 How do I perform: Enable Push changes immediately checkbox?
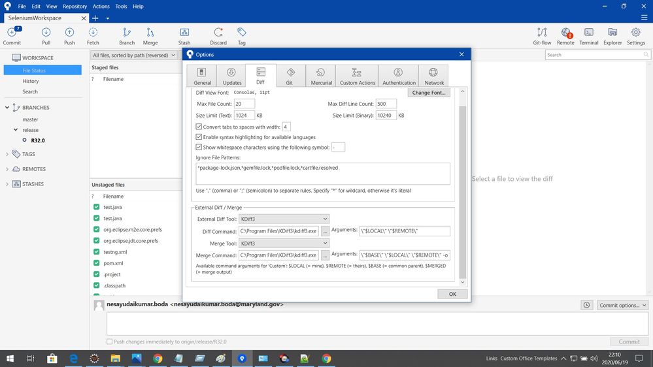[x=110, y=342]
